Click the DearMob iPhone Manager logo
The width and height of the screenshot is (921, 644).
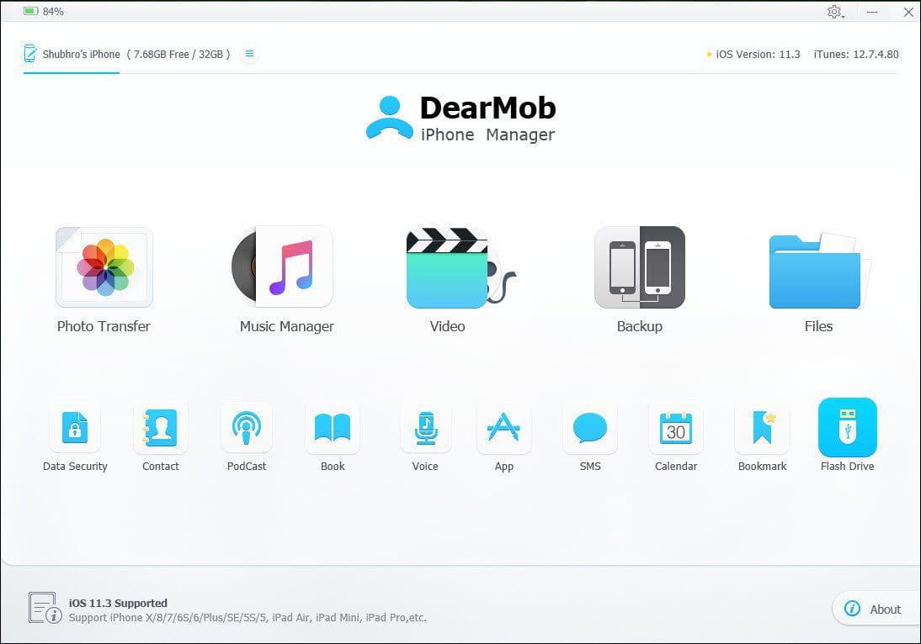point(461,118)
